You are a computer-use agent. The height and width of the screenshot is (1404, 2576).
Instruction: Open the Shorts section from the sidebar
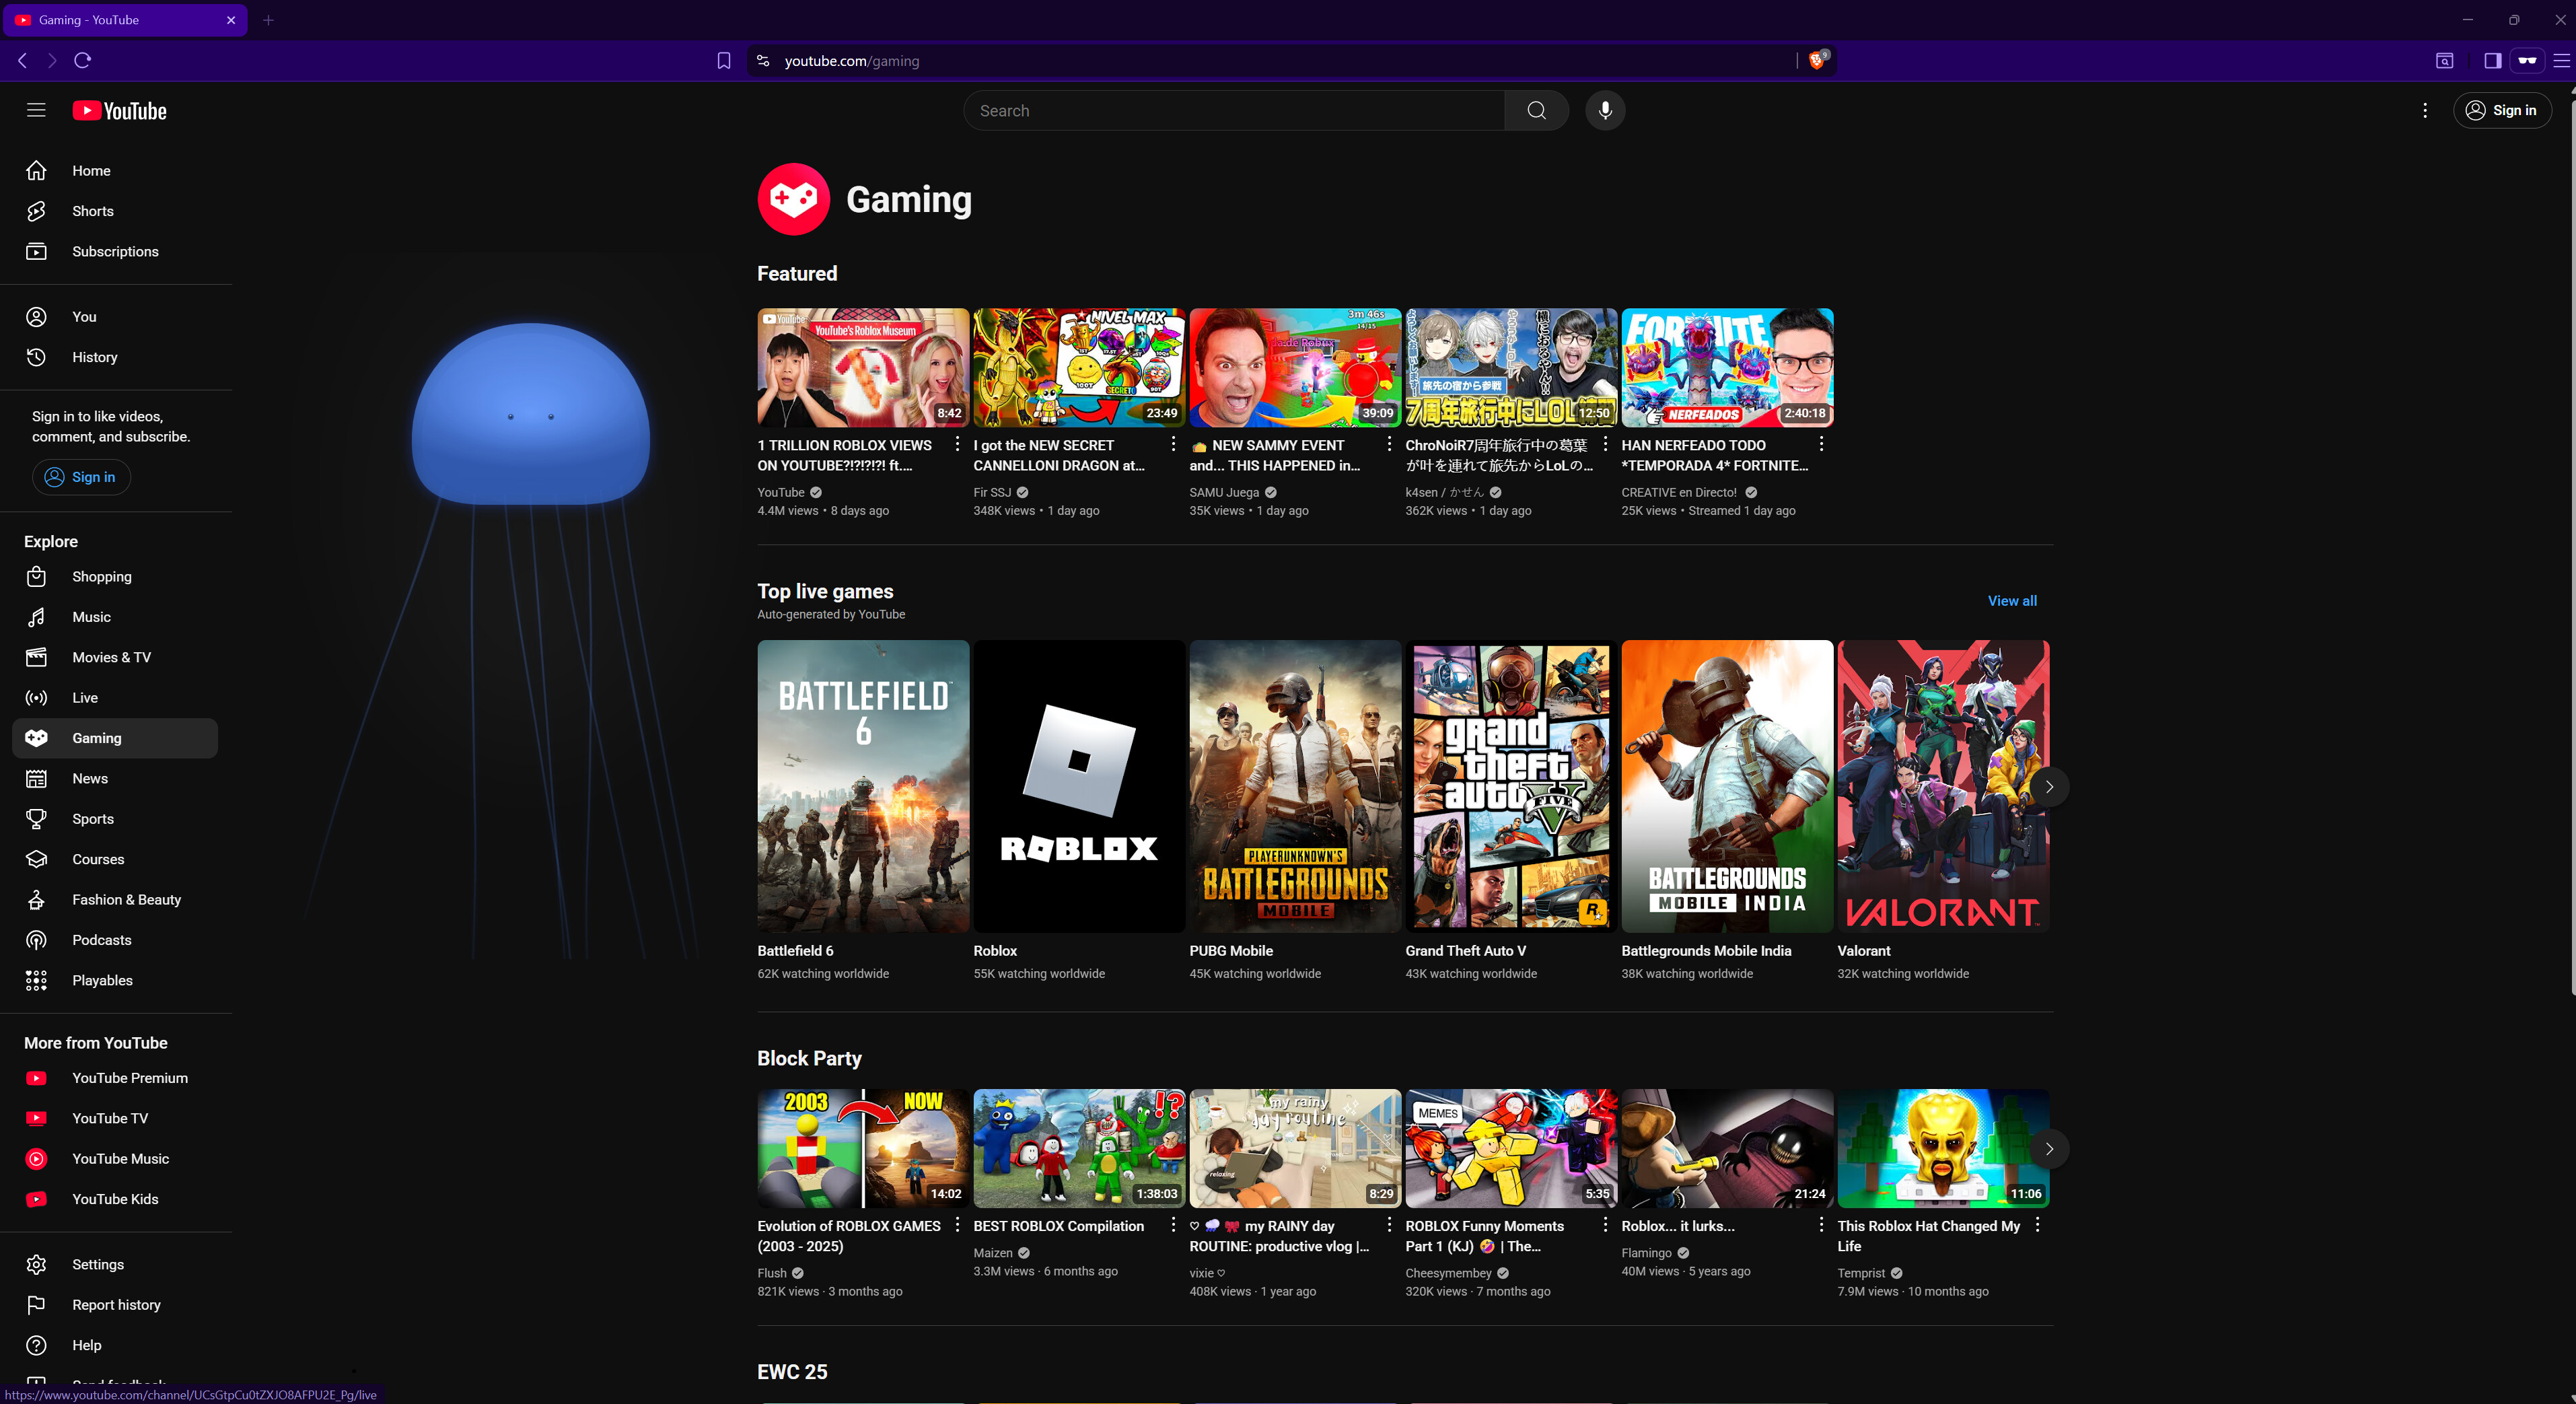click(92, 211)
